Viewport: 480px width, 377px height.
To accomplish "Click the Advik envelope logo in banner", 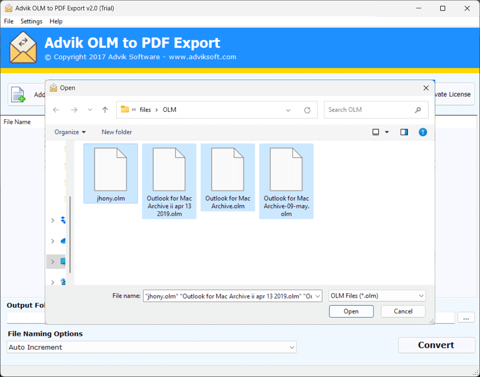I will pyautogui.click(x=23, y=47).
